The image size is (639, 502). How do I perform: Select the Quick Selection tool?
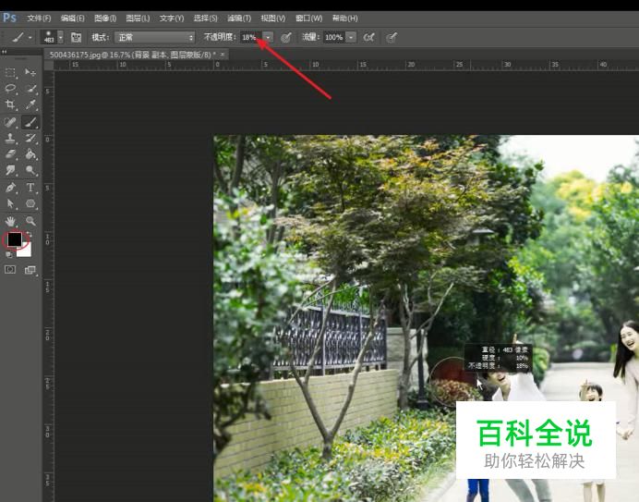30,89
